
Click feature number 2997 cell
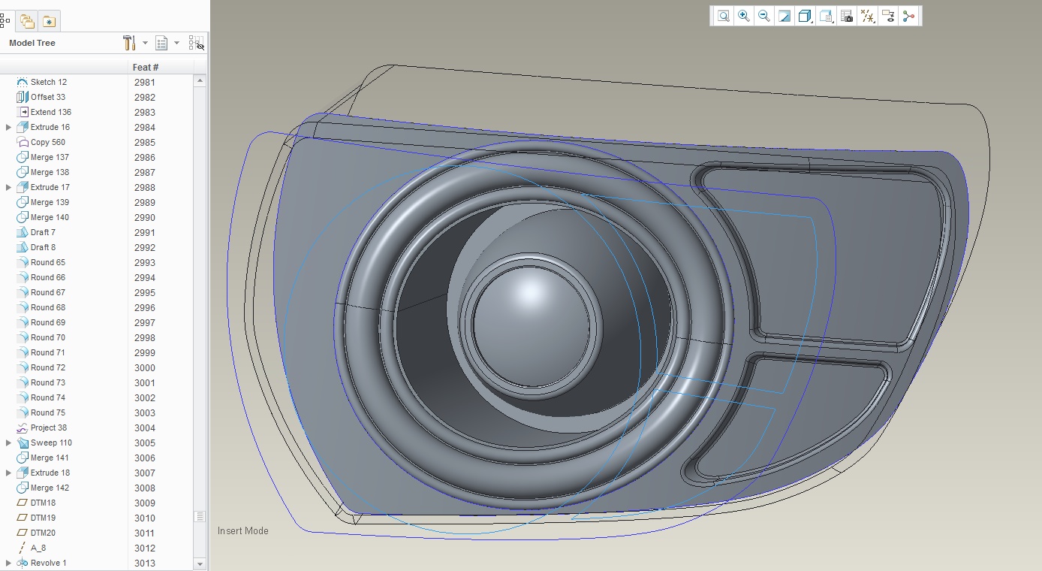[x=145, y=322]
